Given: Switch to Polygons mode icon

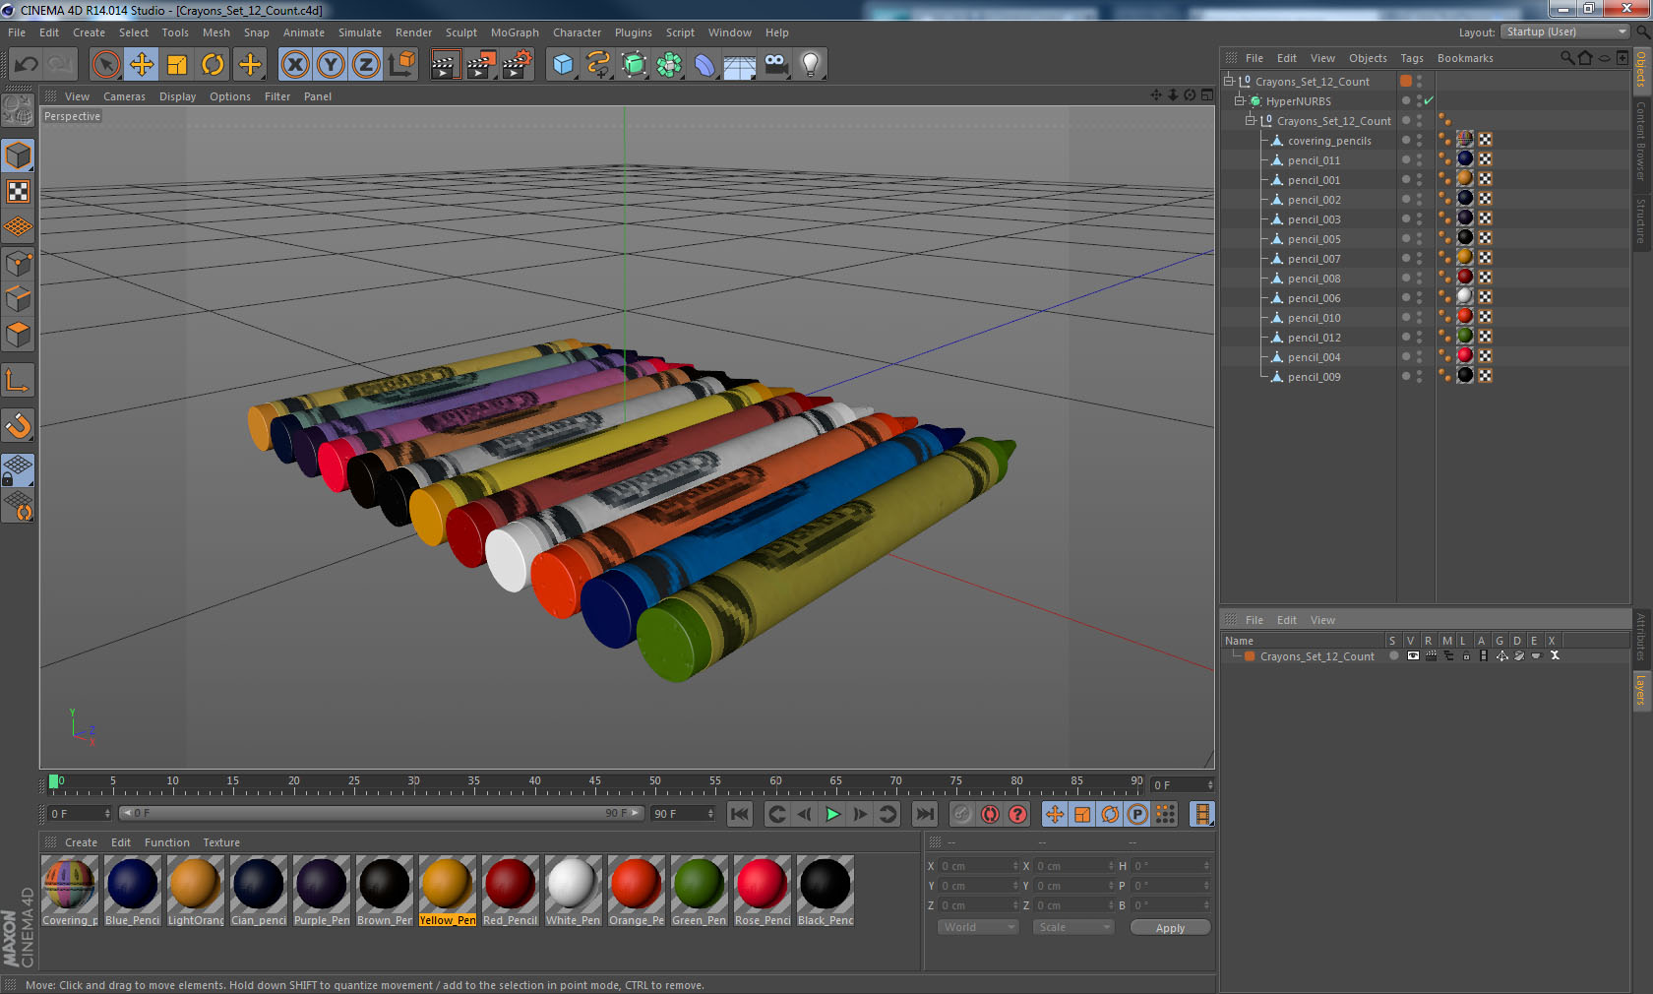Looking at the screenshot, I should (x=18, y=335).
